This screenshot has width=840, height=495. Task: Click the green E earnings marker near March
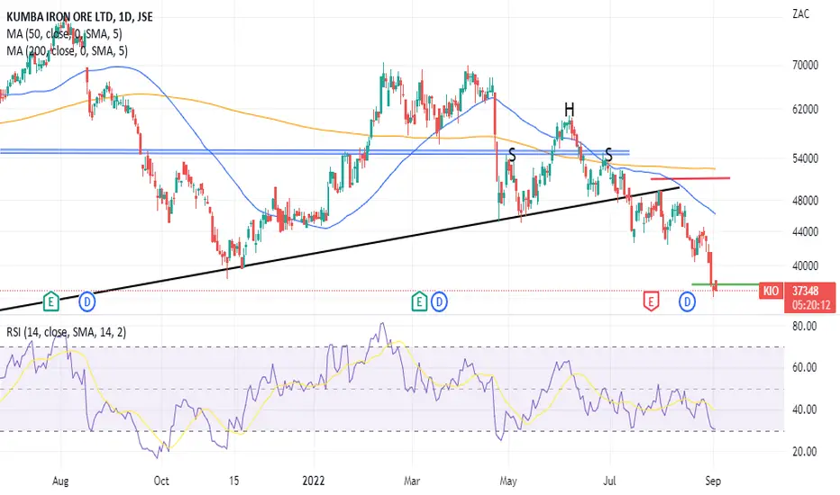pyautogui.click(x=419, y=301)
